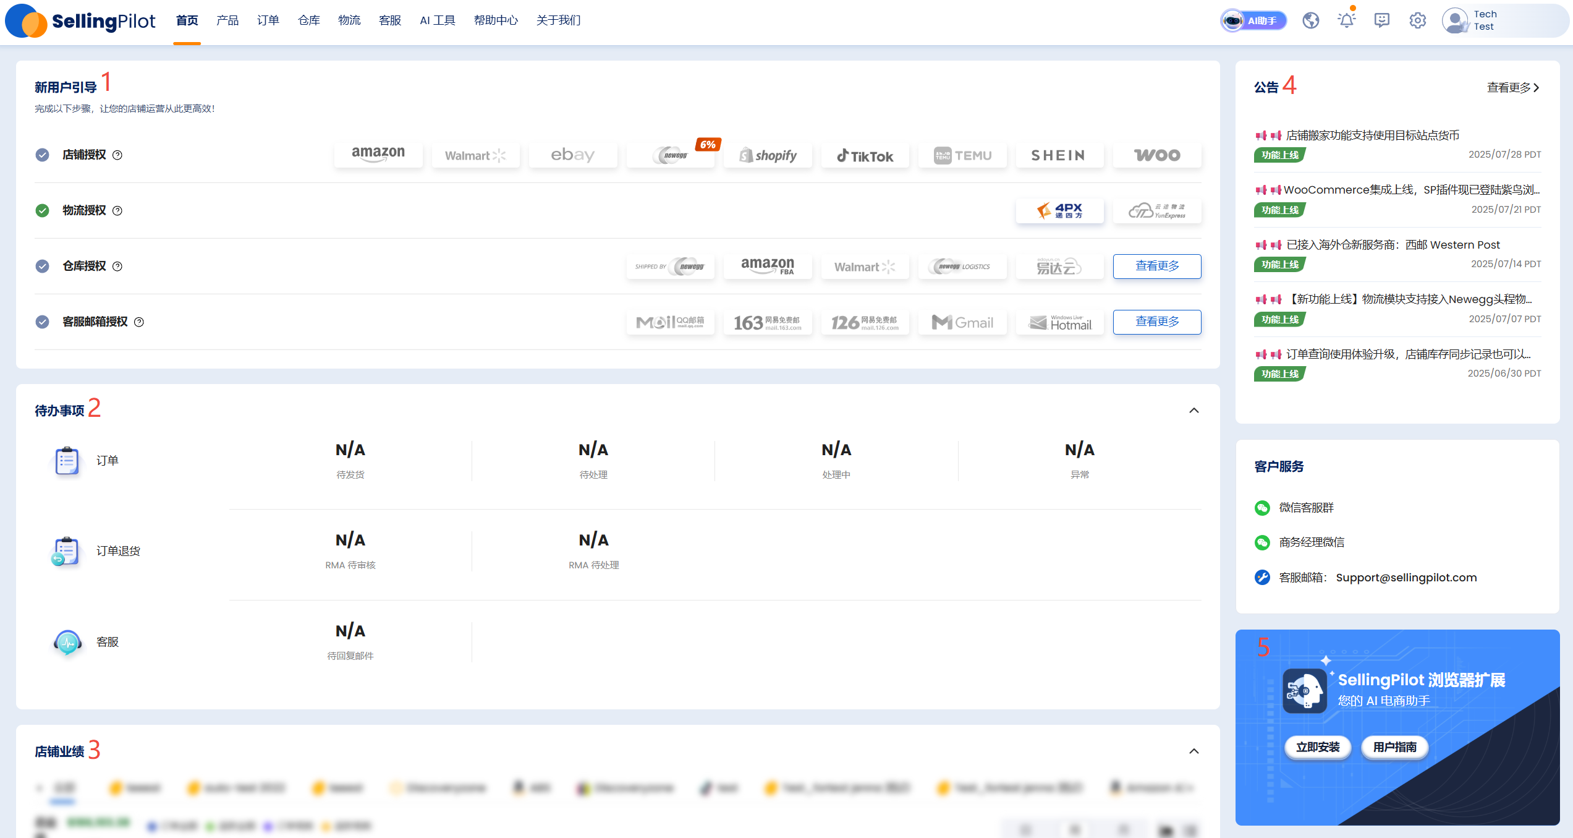The width and height of the screenshot is (1573, 838).
Task: Open the 客服 menu
Action: 390,20
